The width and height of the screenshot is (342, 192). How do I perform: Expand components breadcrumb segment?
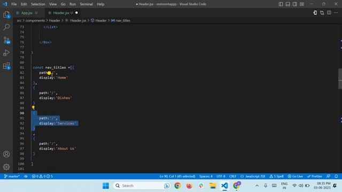pyautogui.click(x=35, y=20)
